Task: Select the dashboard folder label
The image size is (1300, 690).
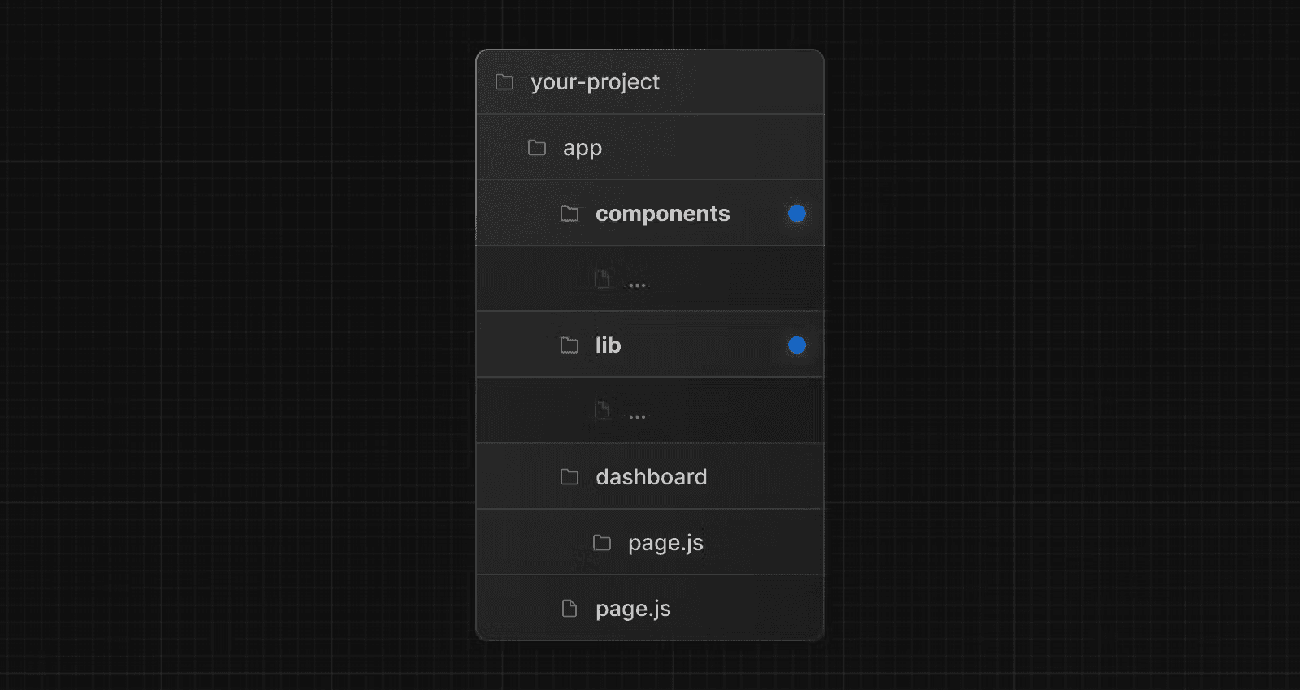Action: (x=651, y=477)
